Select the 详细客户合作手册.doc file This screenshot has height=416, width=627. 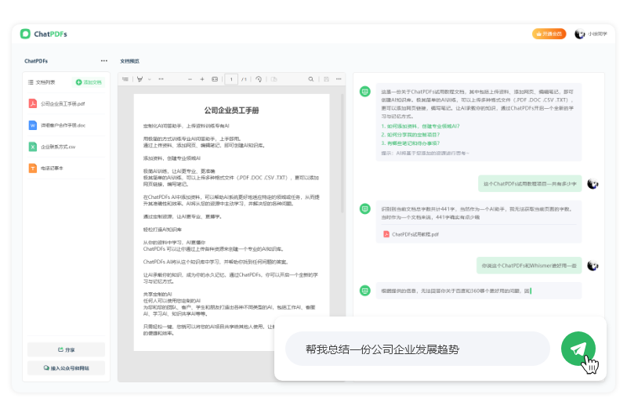[x=63, y=125]
